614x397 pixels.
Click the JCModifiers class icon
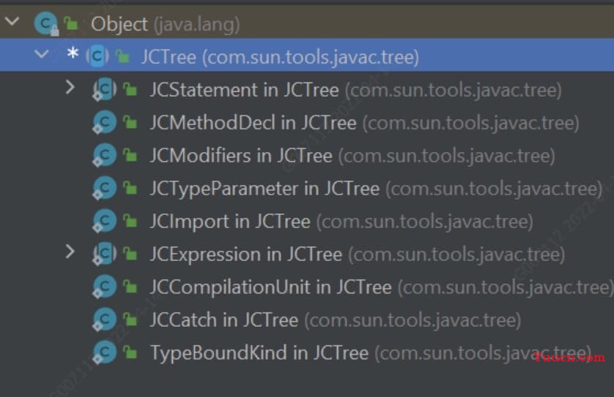tap(104, 155)
